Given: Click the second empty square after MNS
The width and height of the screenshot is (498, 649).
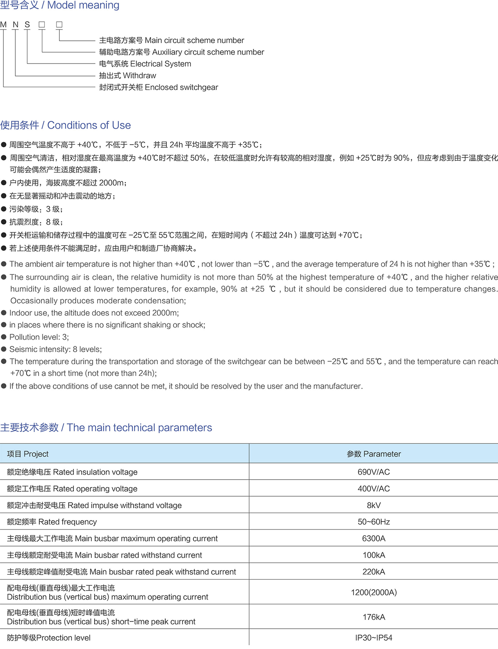Looking at the screenshot, I should point(59,25).
